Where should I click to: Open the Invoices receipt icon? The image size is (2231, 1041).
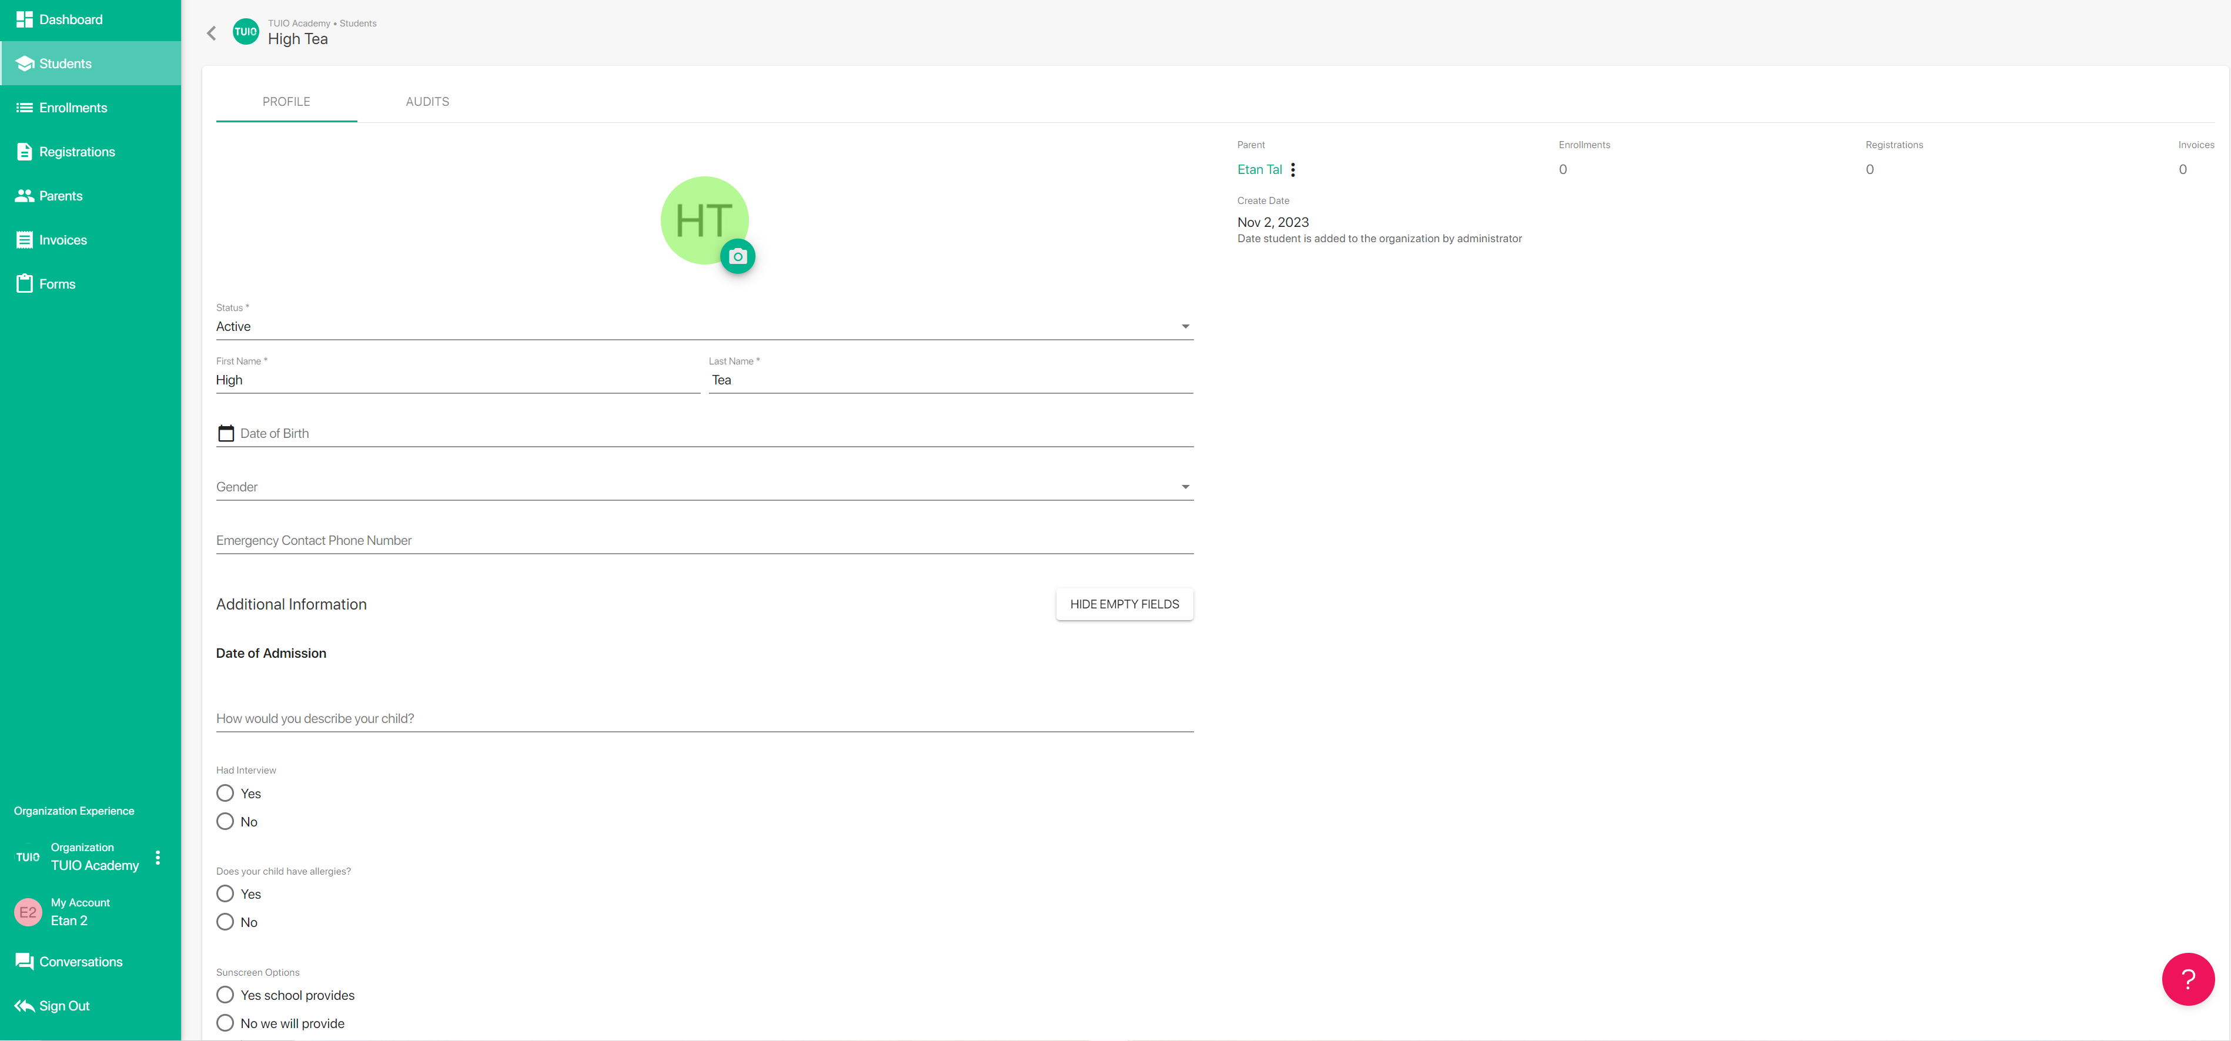tap(24, 240)
